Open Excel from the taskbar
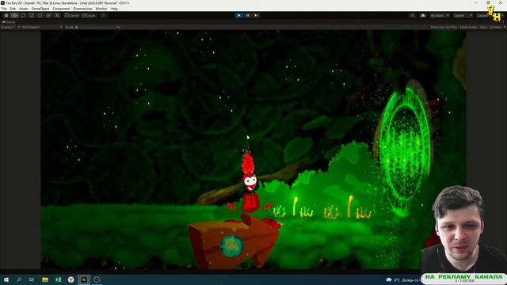 pos(58,279)
